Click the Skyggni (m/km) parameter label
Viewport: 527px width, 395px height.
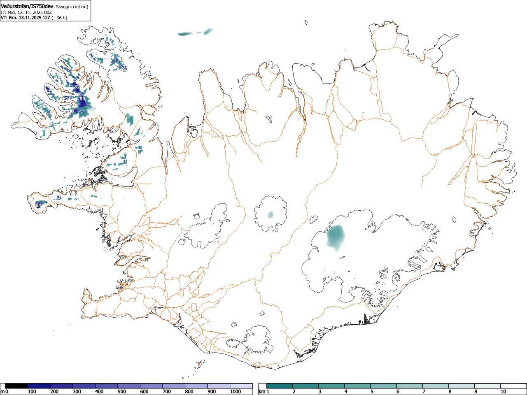click(x=72, y=7)
